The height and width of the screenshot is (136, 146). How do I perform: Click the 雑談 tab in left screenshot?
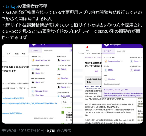17,54
